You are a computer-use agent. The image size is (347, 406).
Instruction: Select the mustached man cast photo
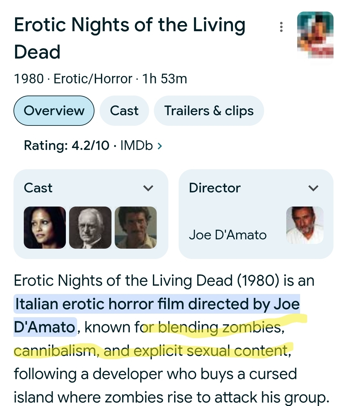pos(136,227)
